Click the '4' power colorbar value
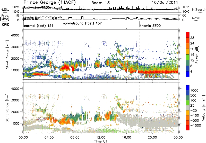The image size is (206, 143). pyautogui.click(x=191, y=72)
